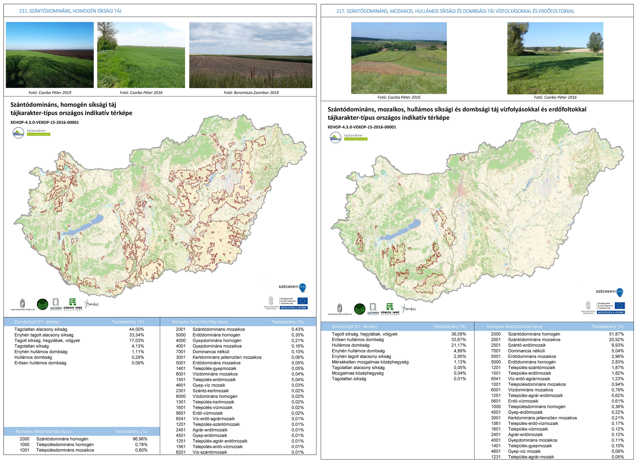
Task: Select the 'Szántódomináns homogén 96,96%' row
Action: pyautogui.click(x=83, y=439)
